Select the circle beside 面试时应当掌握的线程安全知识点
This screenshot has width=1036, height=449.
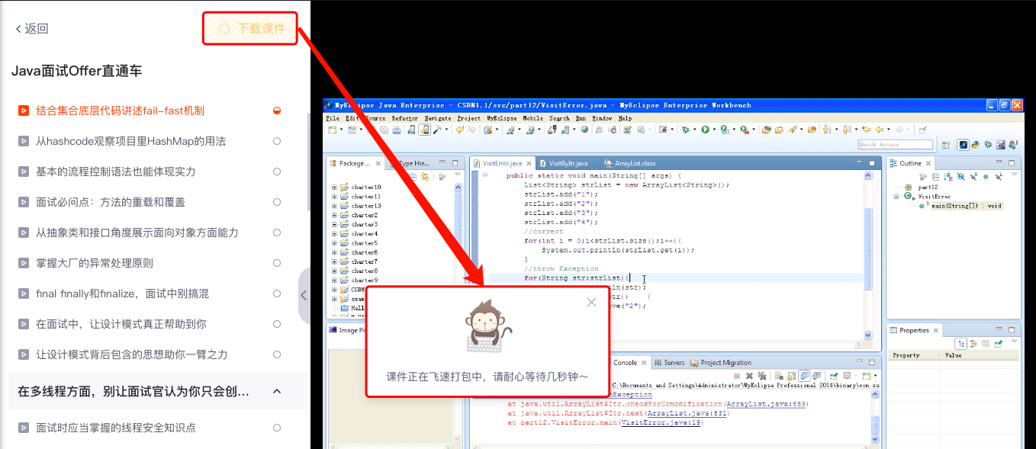click(277, 428)
